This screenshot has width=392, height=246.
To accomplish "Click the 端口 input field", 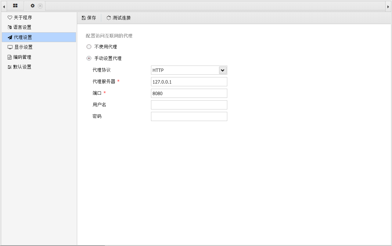I will point(189,94).
